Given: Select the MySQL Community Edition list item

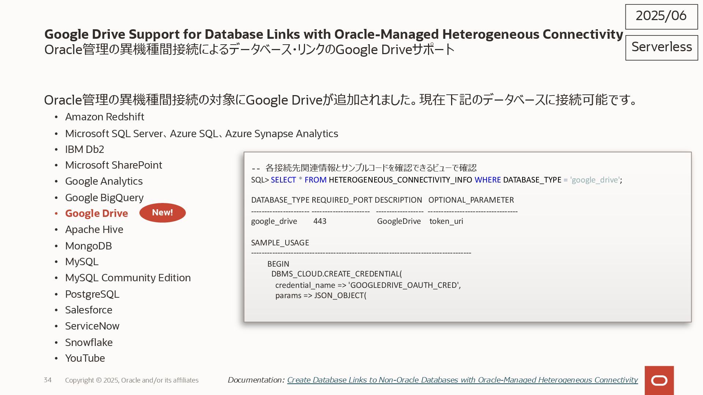Looking at the screenshot, I should 128,278.
